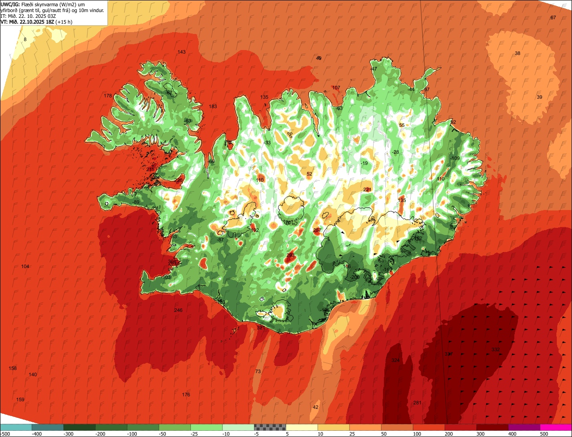The height and width of the screenshot is (437, 572).
Task: Click the magenta above-500 legend swatch
Action: 555,427
